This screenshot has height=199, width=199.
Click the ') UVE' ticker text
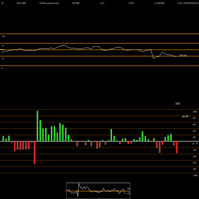131,3
